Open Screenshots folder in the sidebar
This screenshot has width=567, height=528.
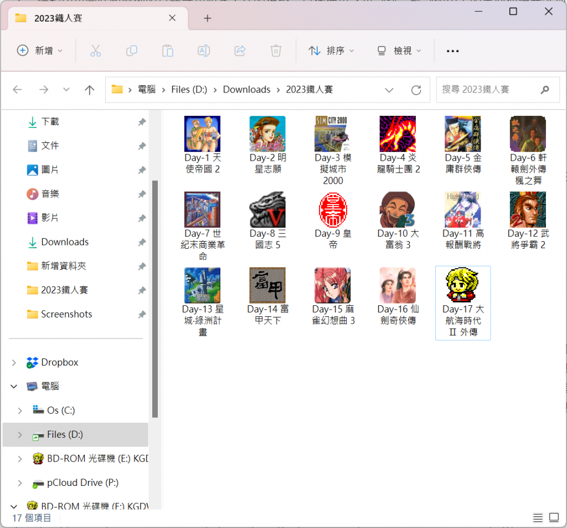click(x=66, y=314)
